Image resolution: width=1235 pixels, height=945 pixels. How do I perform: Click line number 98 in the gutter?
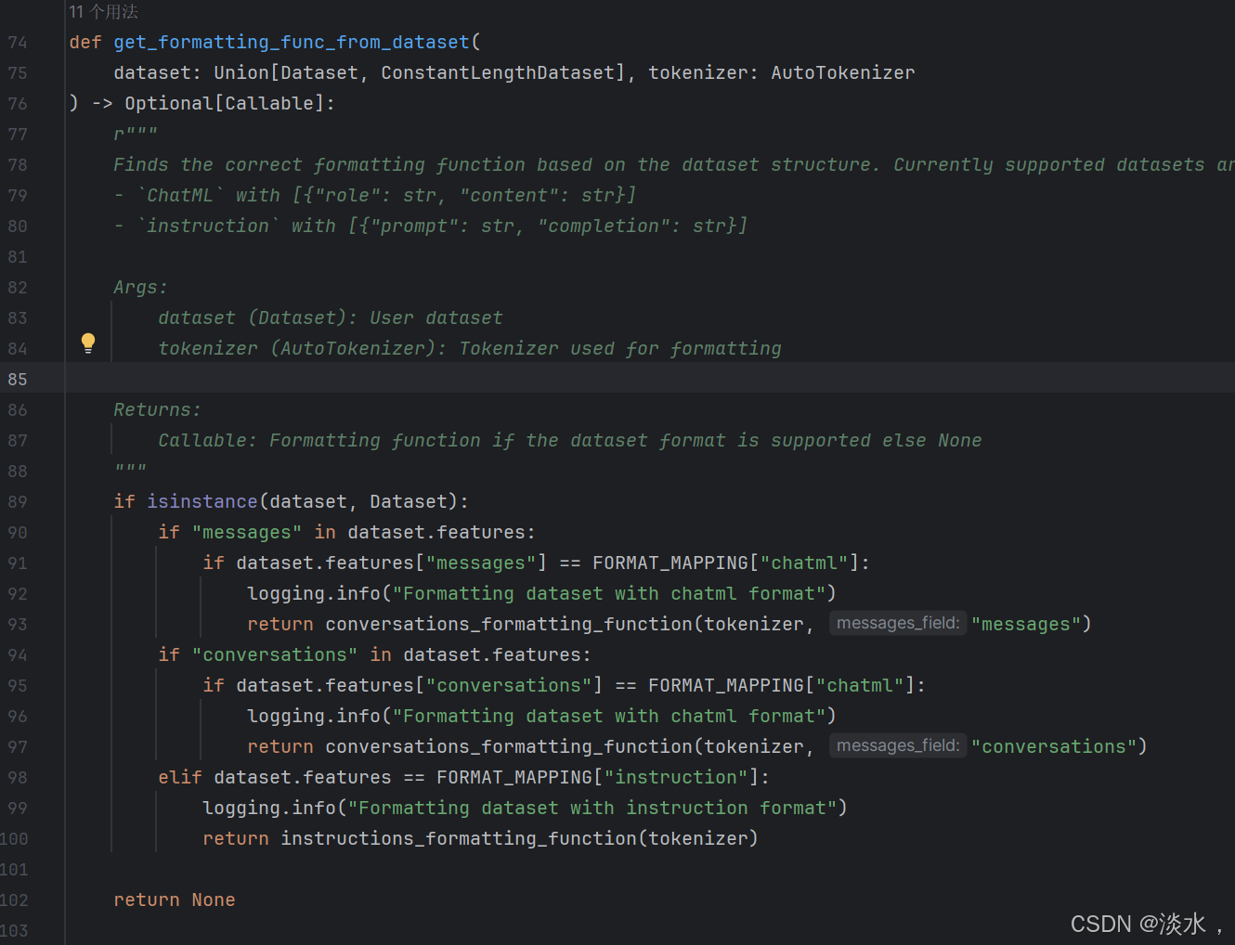[x=18, y=778]
